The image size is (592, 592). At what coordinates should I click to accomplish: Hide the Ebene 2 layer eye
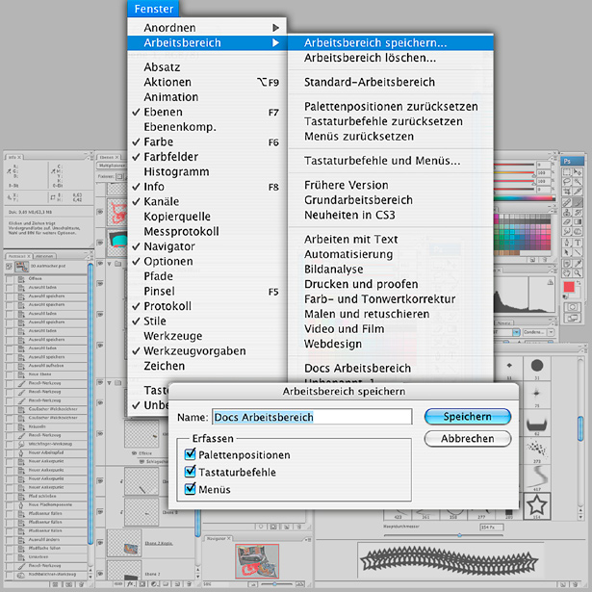click(x=100, y=574)
